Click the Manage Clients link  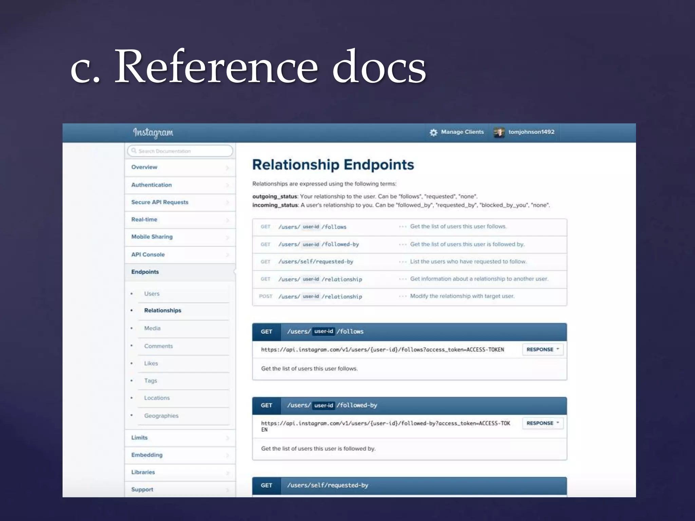click(x=462, y=132)
